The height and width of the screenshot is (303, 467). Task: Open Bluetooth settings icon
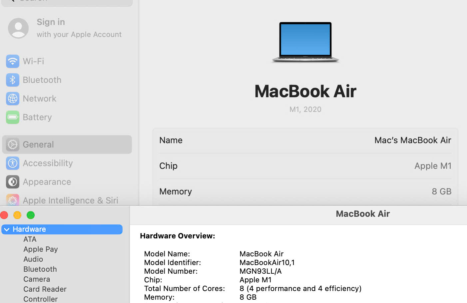[12, 80]
